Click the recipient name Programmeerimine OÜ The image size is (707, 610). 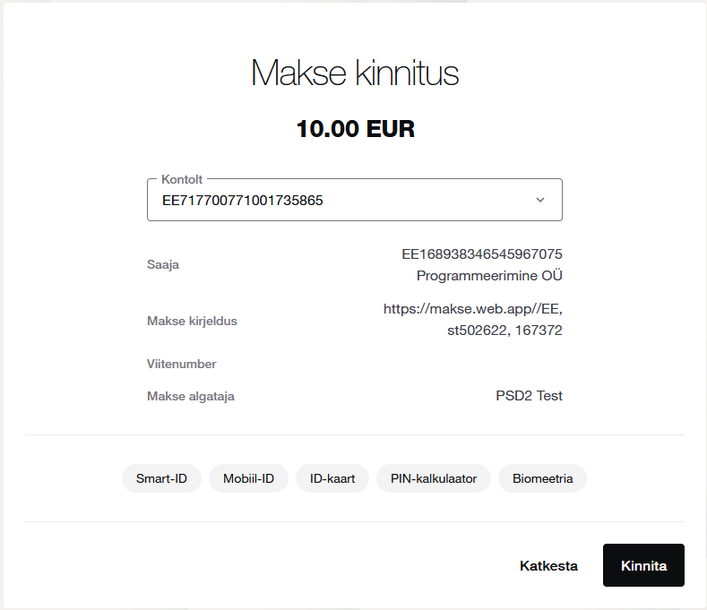pyautogui.click(x=489, y=275)
